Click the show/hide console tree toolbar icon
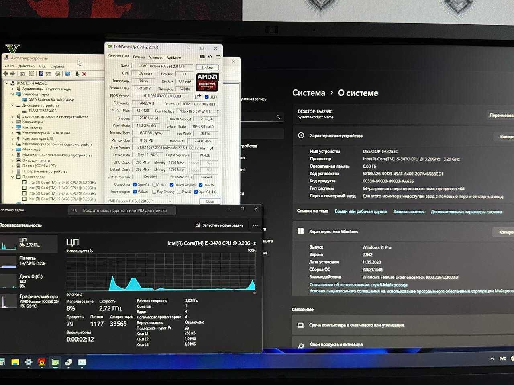 click(22, 74)
